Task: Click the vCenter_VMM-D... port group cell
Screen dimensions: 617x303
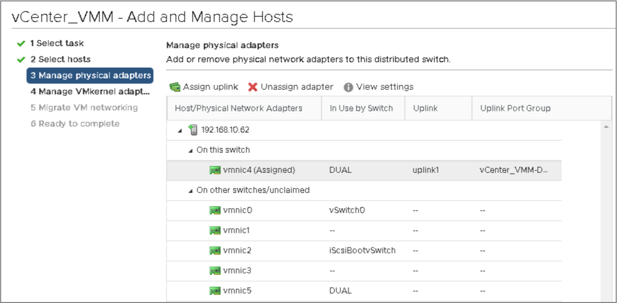Action: point(514,170)
